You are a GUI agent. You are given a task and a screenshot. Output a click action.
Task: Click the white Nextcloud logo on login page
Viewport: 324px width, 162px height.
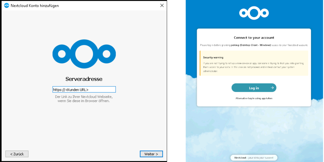click(x=254, y=13)
